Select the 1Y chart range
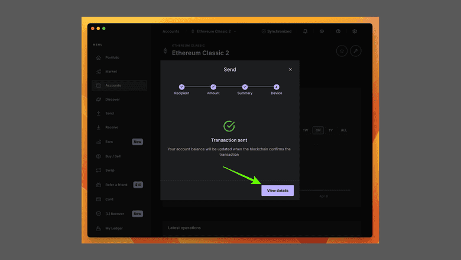The height and width of the screenshot is (260, 461). [330, 130]
